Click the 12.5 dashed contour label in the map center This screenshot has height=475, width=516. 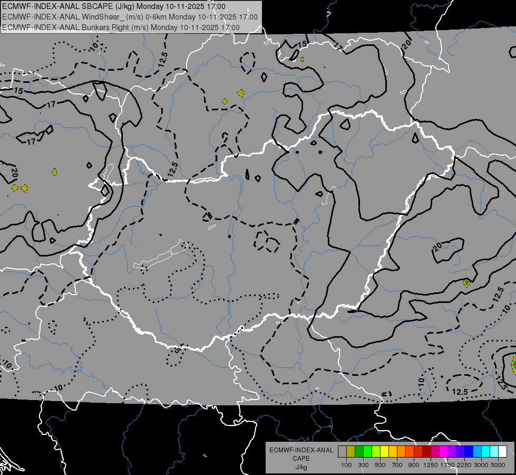[x=172, y=169]
